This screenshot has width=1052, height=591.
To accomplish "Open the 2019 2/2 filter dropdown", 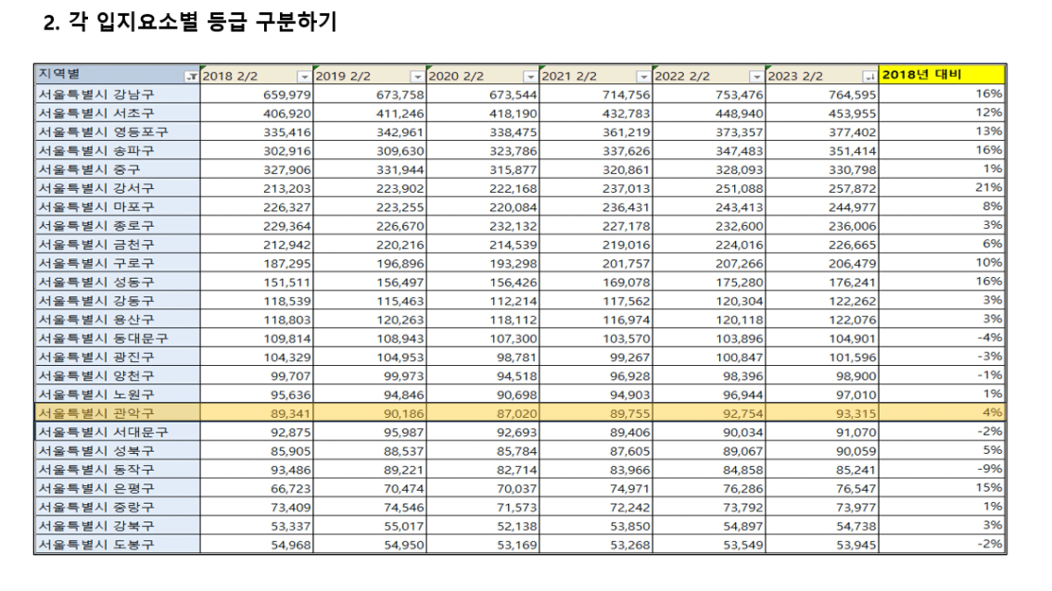I will tap(417, 77).
